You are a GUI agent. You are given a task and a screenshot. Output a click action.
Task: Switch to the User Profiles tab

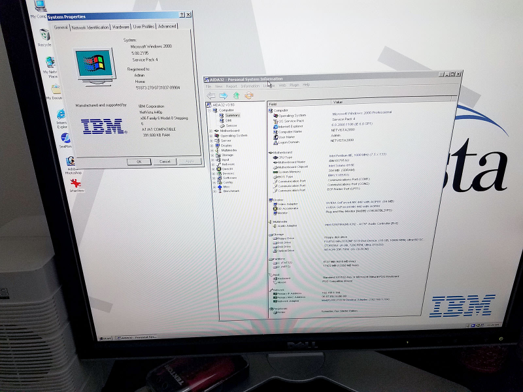click(144, 26)
